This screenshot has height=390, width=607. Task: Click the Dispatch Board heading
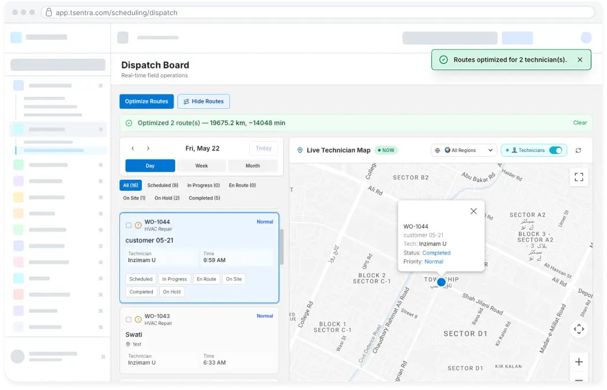point(155,65)
